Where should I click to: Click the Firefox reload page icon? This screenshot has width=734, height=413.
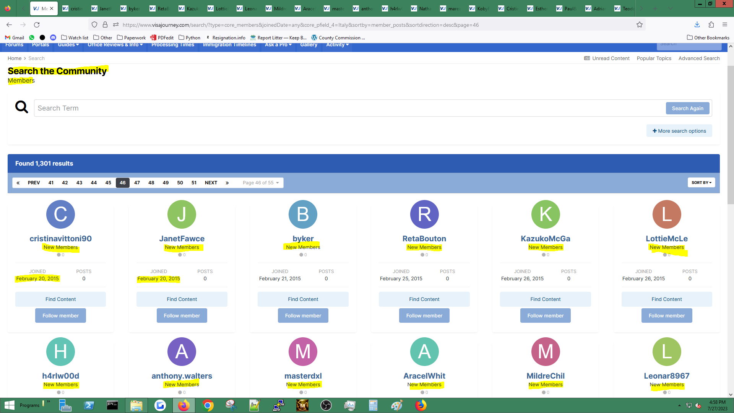[x=37, y=25]
